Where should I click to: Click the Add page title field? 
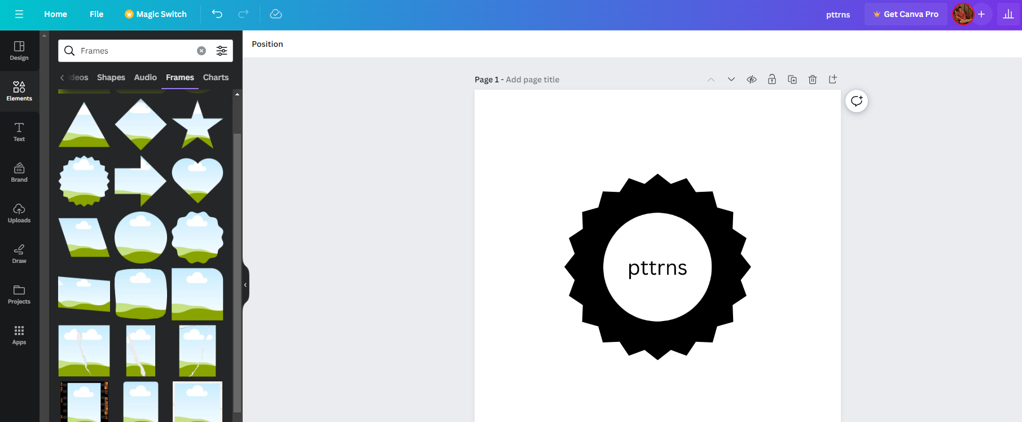533,80
